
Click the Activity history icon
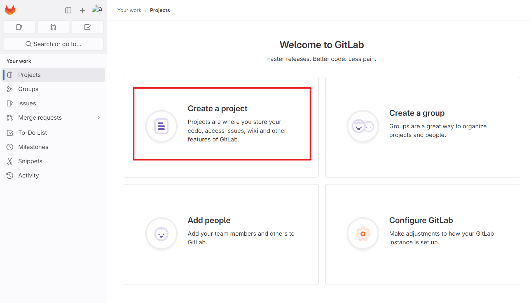coord(10,176)
